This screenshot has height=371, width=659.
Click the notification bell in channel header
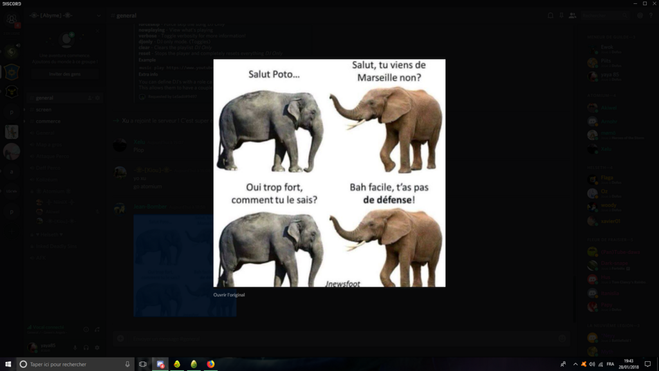pos(550,15)
